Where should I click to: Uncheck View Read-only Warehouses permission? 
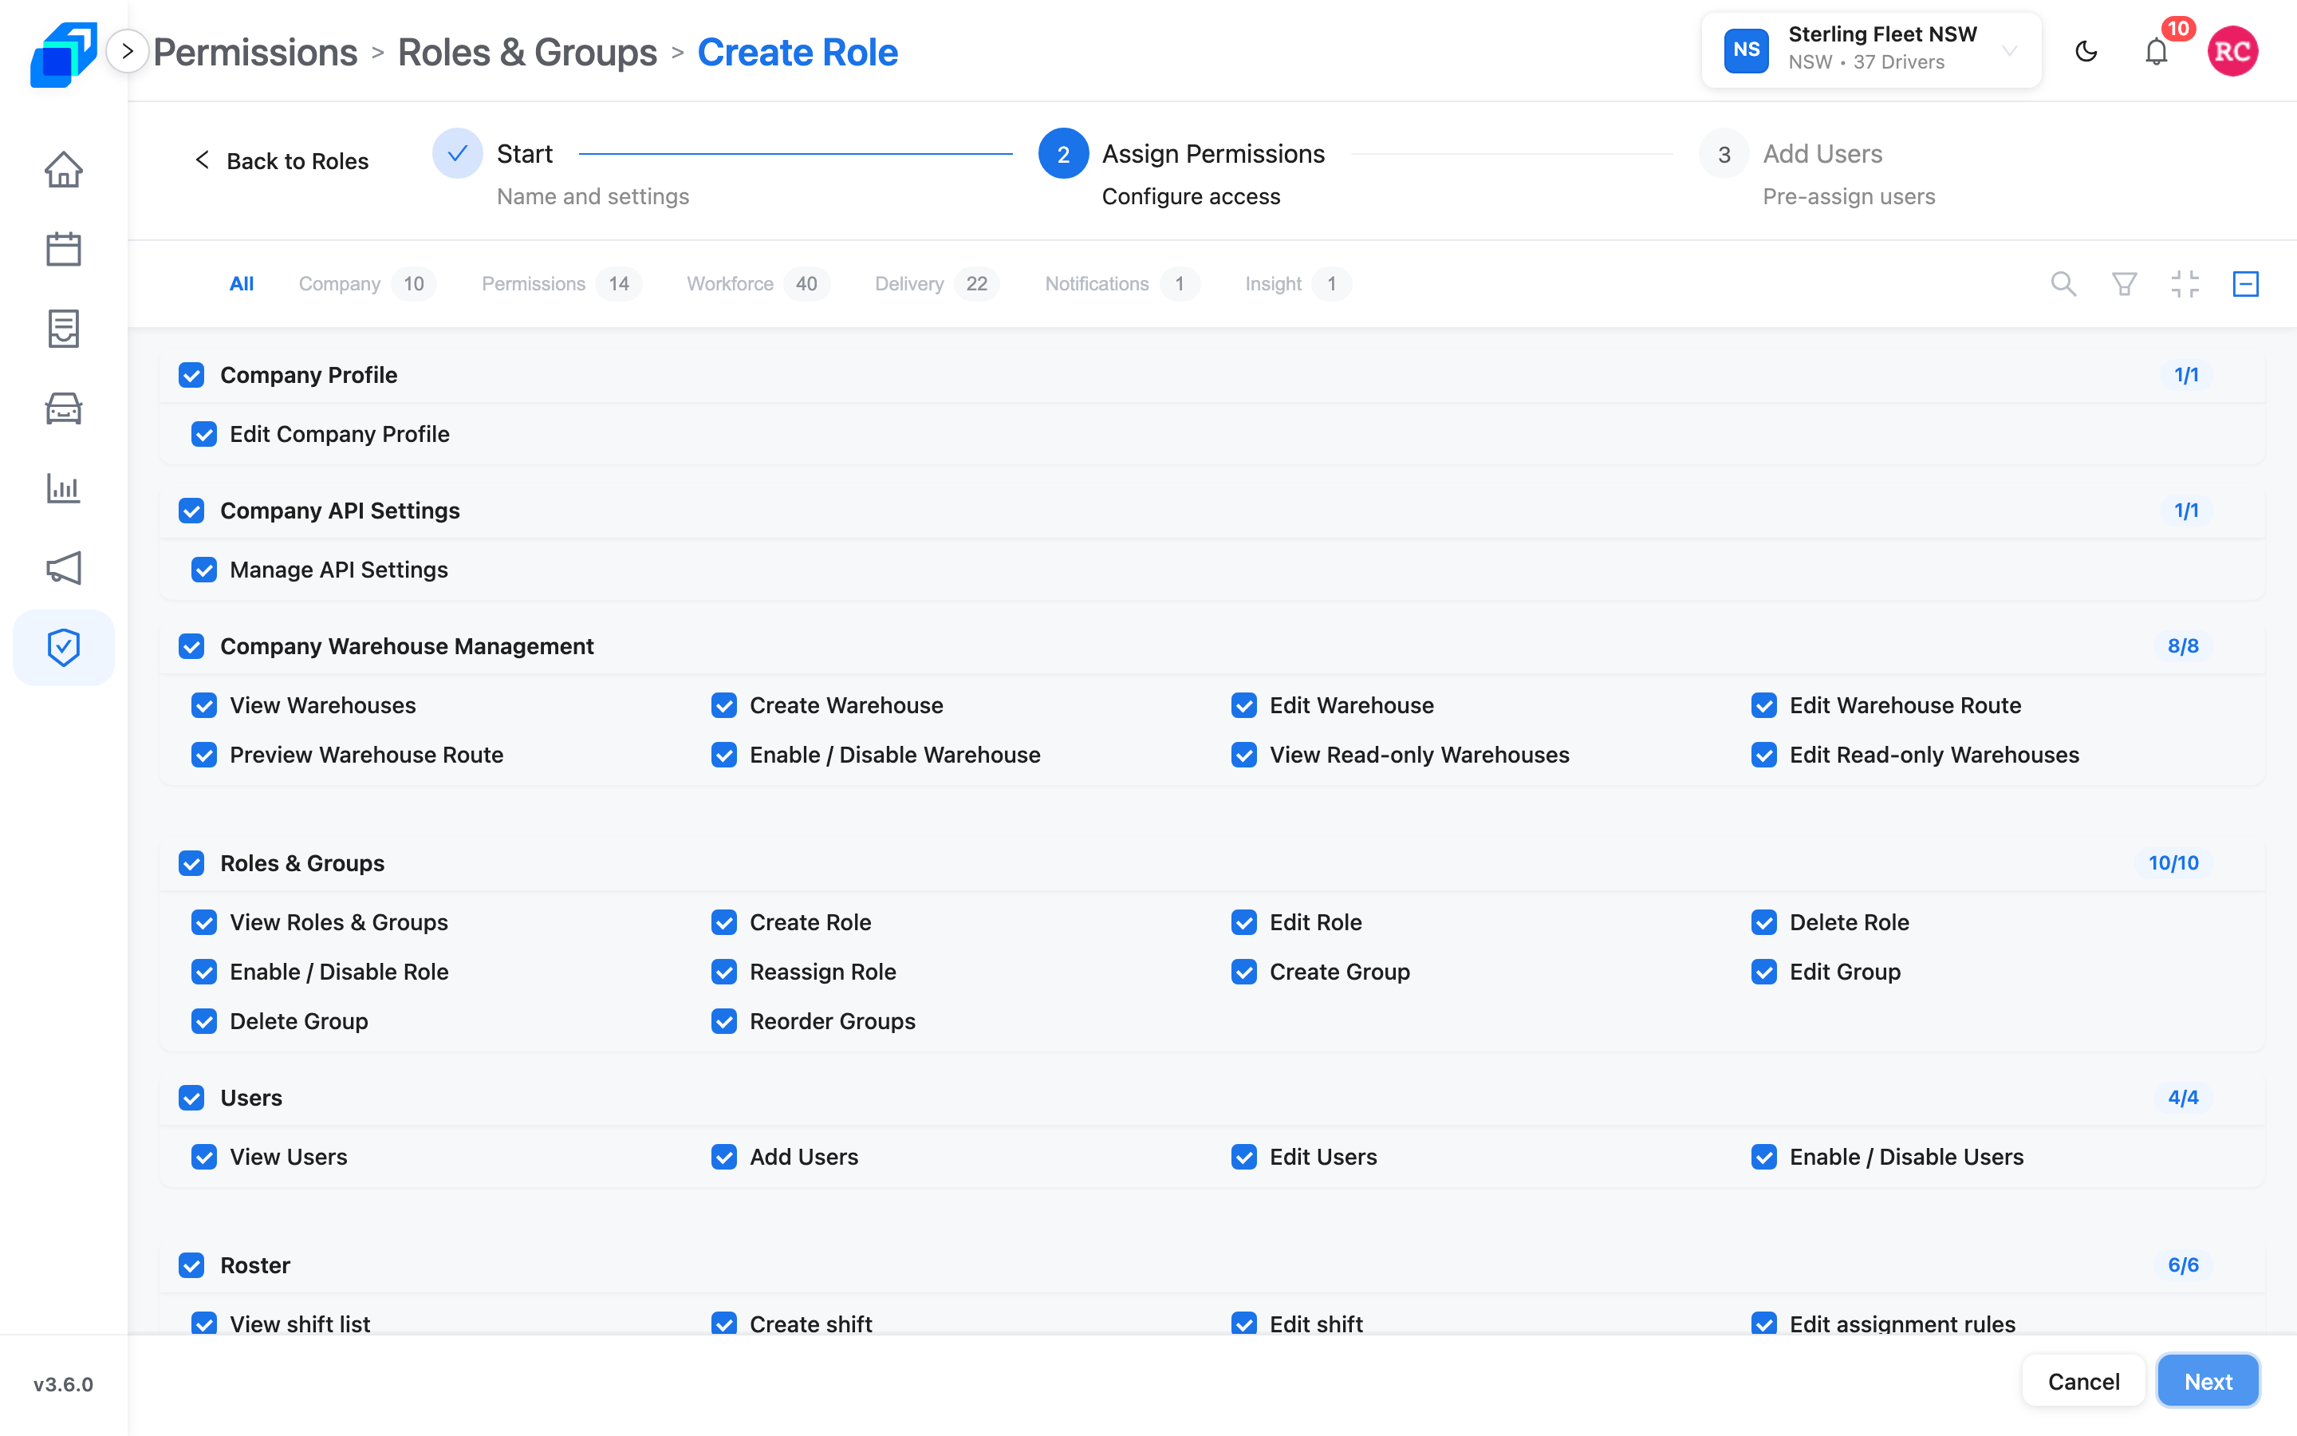(x=1244, y=755)
